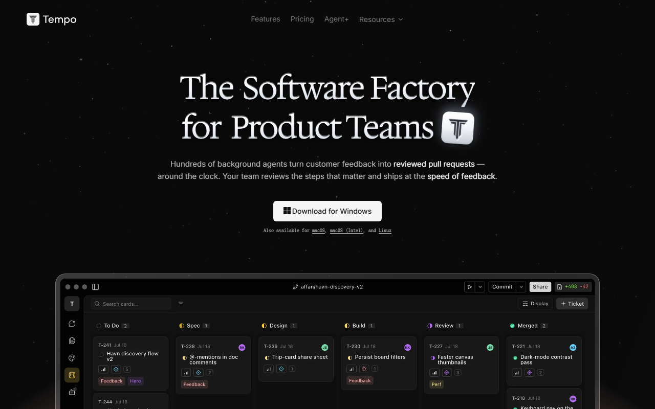
Task: Click the purple diamond icon on card T-221
Action: coord(529,373)
